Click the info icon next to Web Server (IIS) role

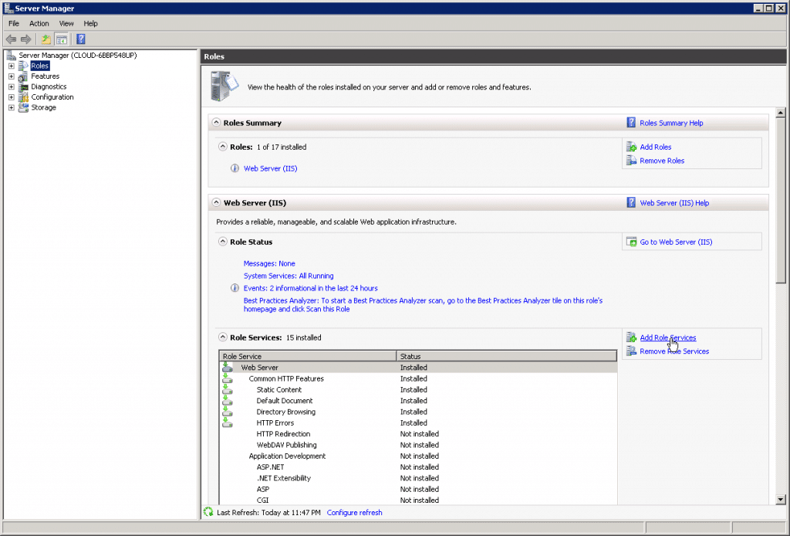235,168
